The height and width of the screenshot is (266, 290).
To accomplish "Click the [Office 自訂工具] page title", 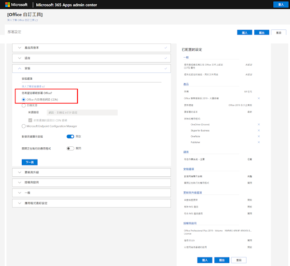I will click(x=25, y=15).
